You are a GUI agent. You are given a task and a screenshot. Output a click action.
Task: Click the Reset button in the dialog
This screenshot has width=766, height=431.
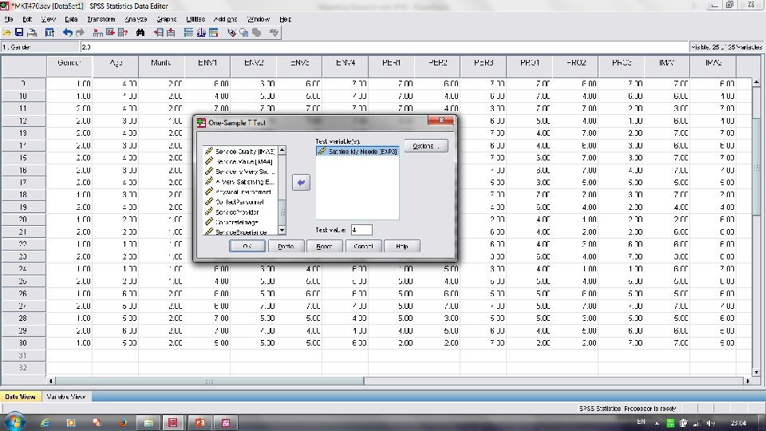(x=325, y=247)
